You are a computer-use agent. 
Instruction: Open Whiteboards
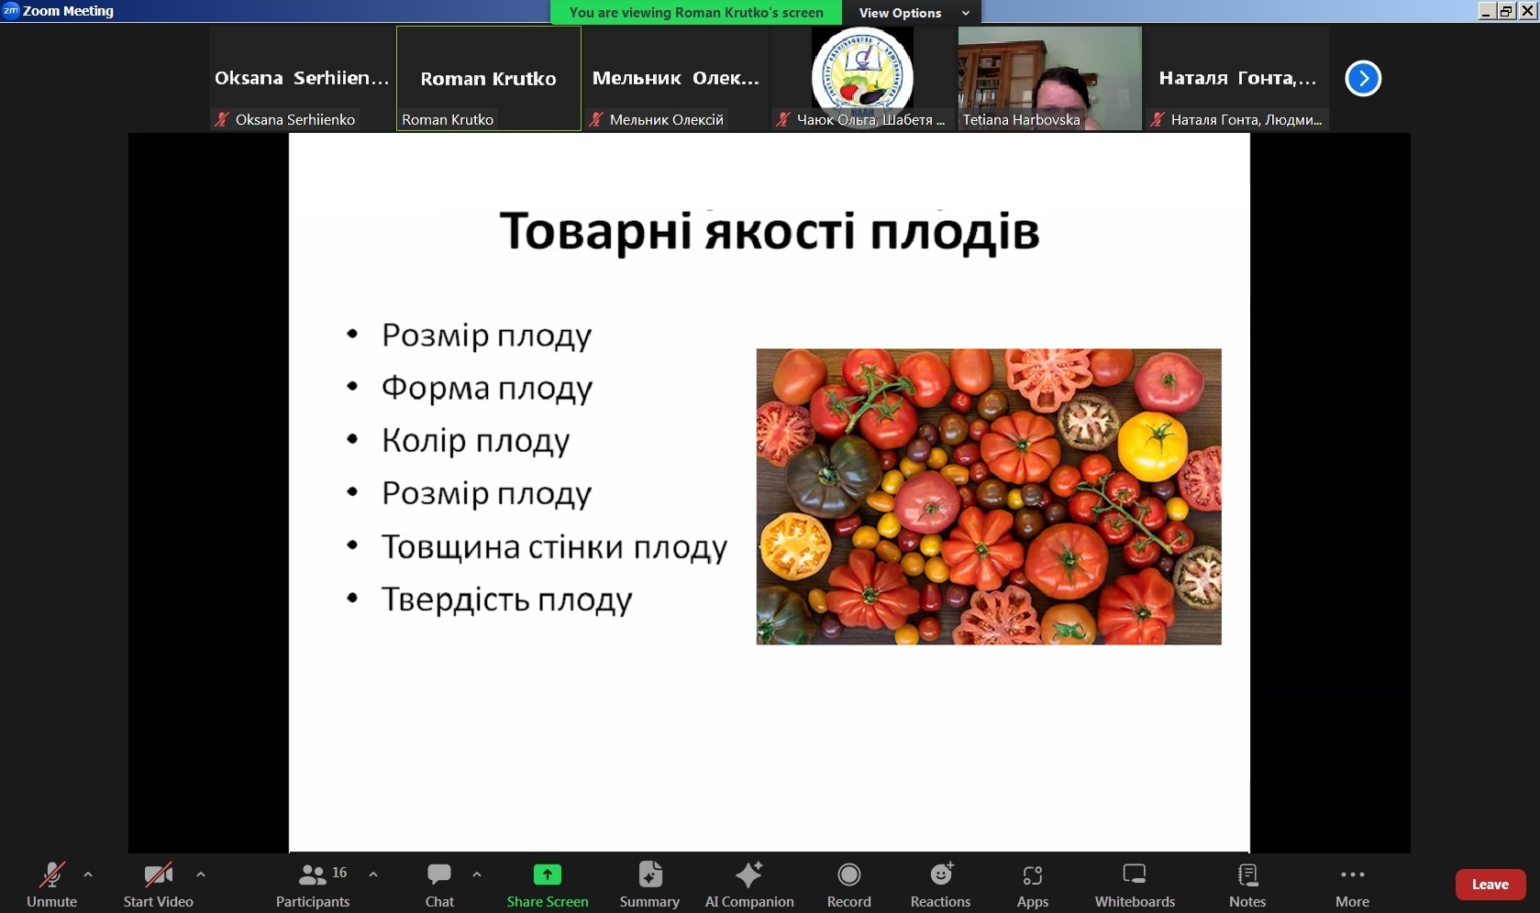click(x=1135, y=885)
